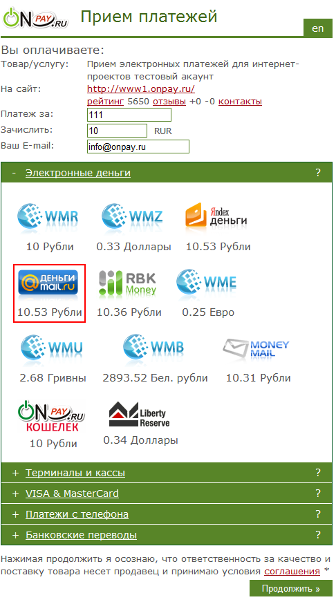Select WMZ WebMoney dollars icon
This screenshot has height=602, width=336.
tap(133, 217)
